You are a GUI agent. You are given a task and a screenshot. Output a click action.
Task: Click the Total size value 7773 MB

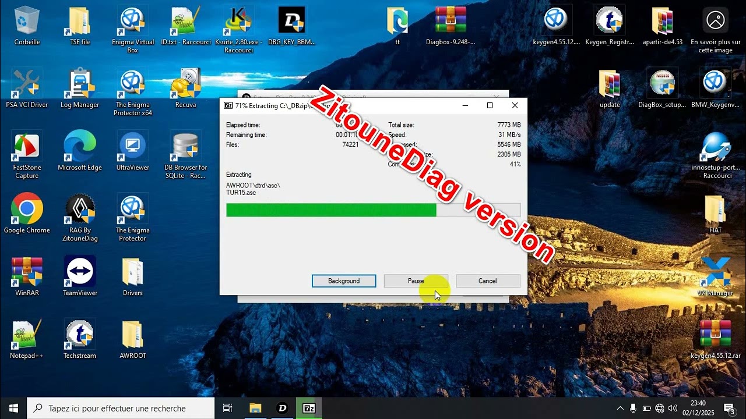pos(509,125)
